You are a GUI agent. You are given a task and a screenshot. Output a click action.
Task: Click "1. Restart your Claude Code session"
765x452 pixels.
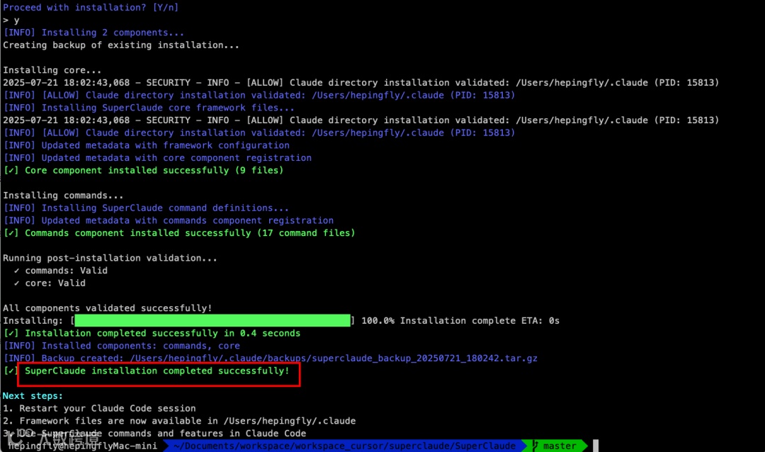(99, 409)
